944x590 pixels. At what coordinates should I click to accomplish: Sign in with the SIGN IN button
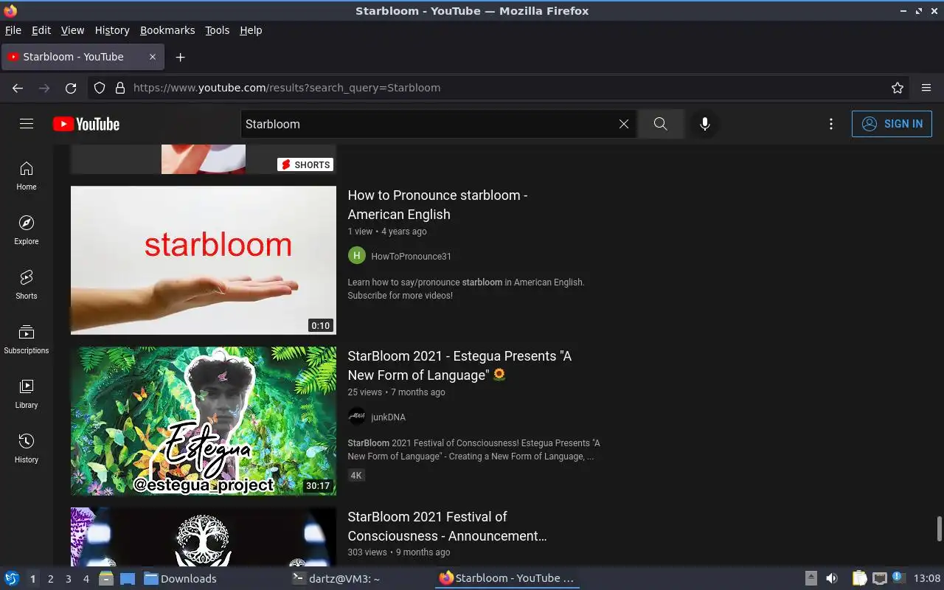[x=892, y=124]
